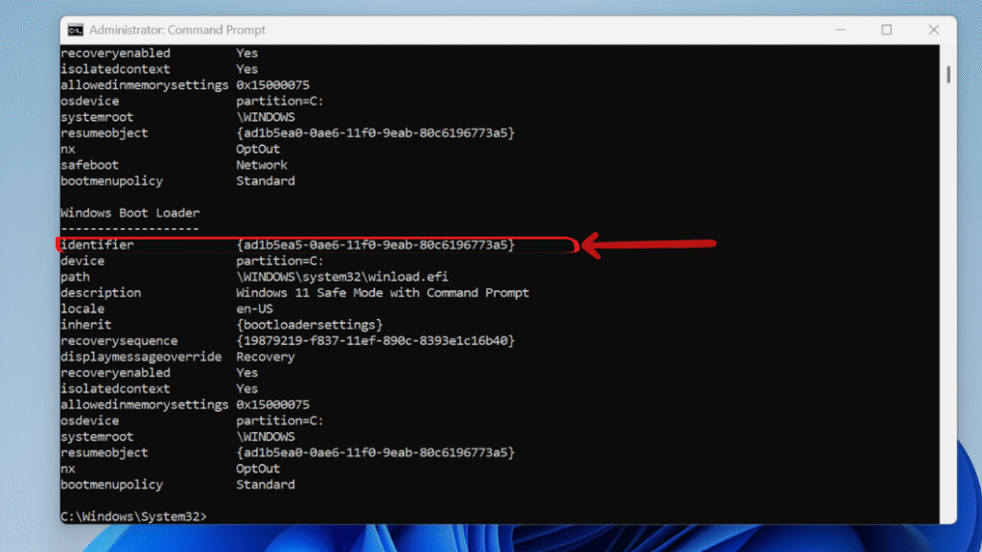
Task: Click the 'Network' safeboot value
Action: pyautogui.click(x=262, y=165)
